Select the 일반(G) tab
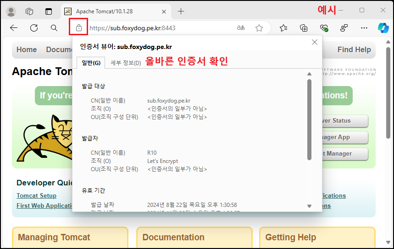This screenshot has height=249, width=394. (x=91, y=63)
